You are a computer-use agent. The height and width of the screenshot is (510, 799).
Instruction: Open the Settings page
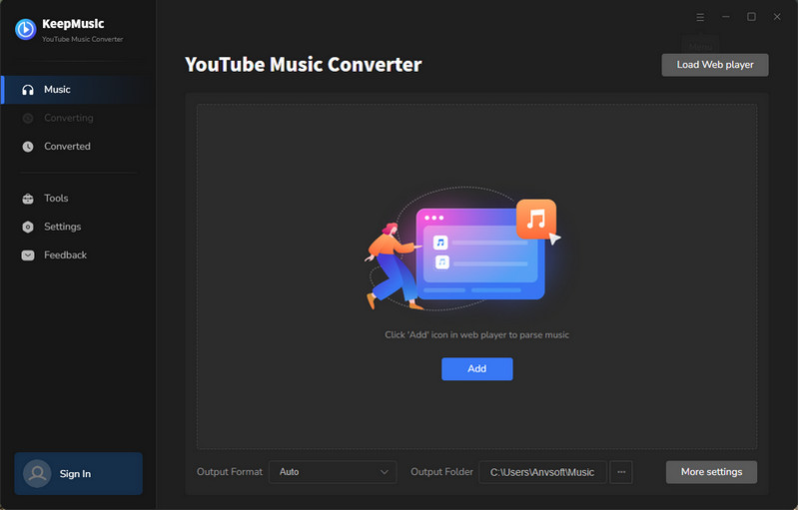[76, 227]
